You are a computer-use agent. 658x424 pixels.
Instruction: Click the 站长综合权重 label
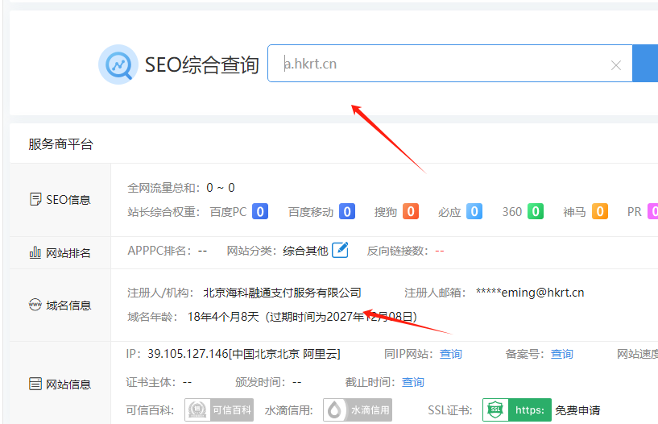163,212
